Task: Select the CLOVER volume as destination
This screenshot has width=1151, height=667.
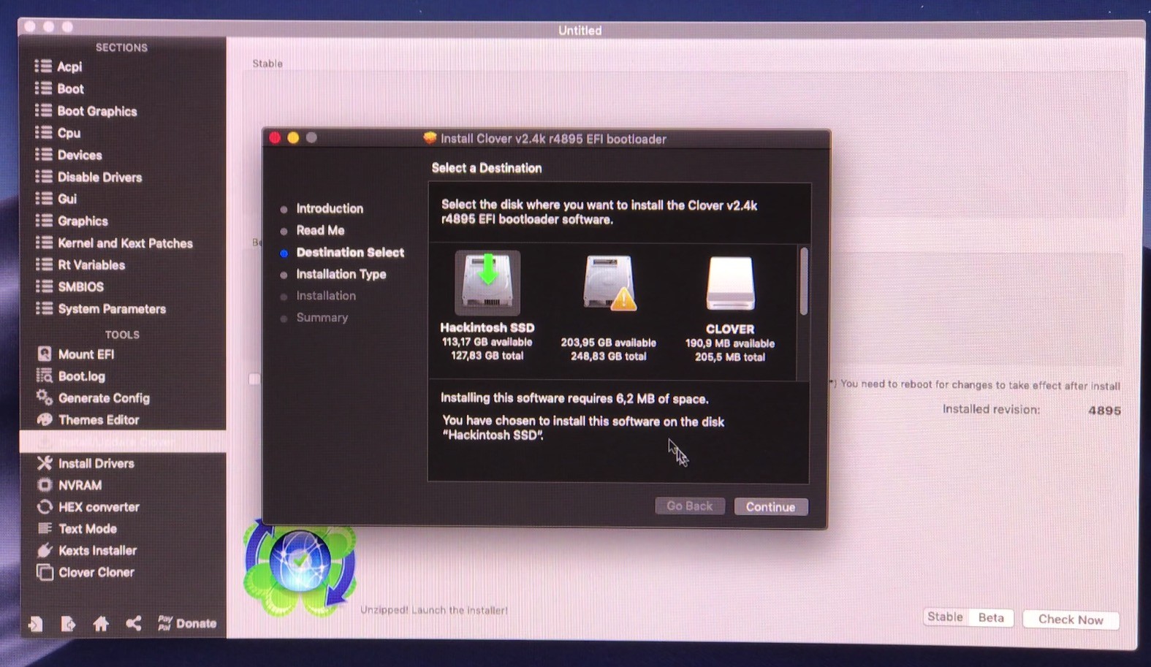Action: click(x=729, y=283)
